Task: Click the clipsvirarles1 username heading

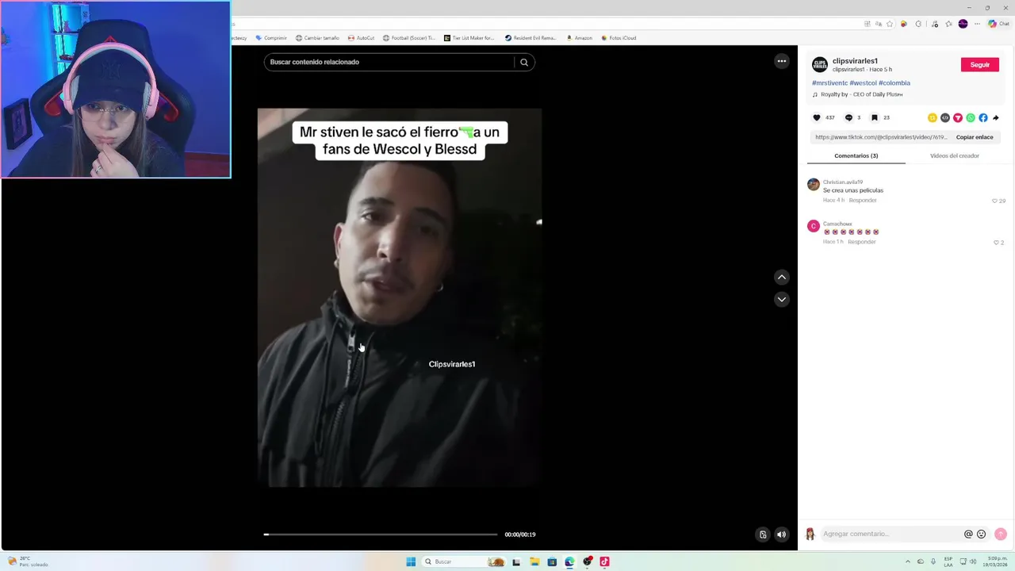Action: [855, 60]
